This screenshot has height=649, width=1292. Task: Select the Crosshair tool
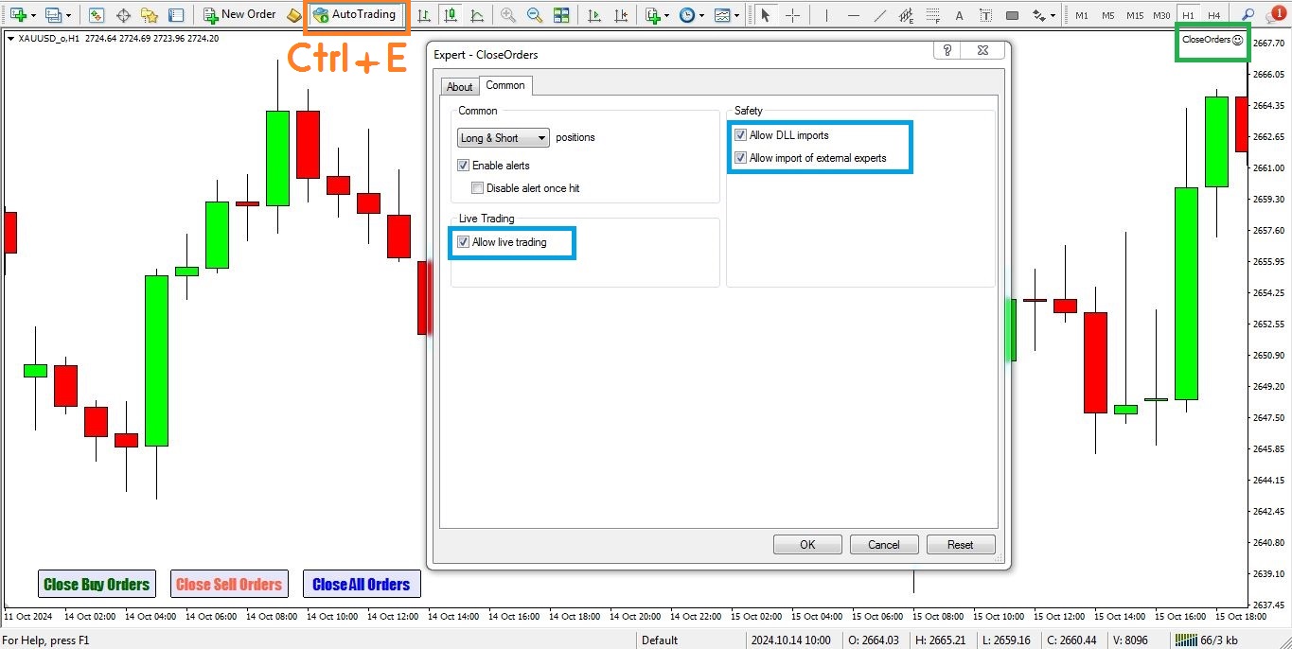click(x=793, y=15)
